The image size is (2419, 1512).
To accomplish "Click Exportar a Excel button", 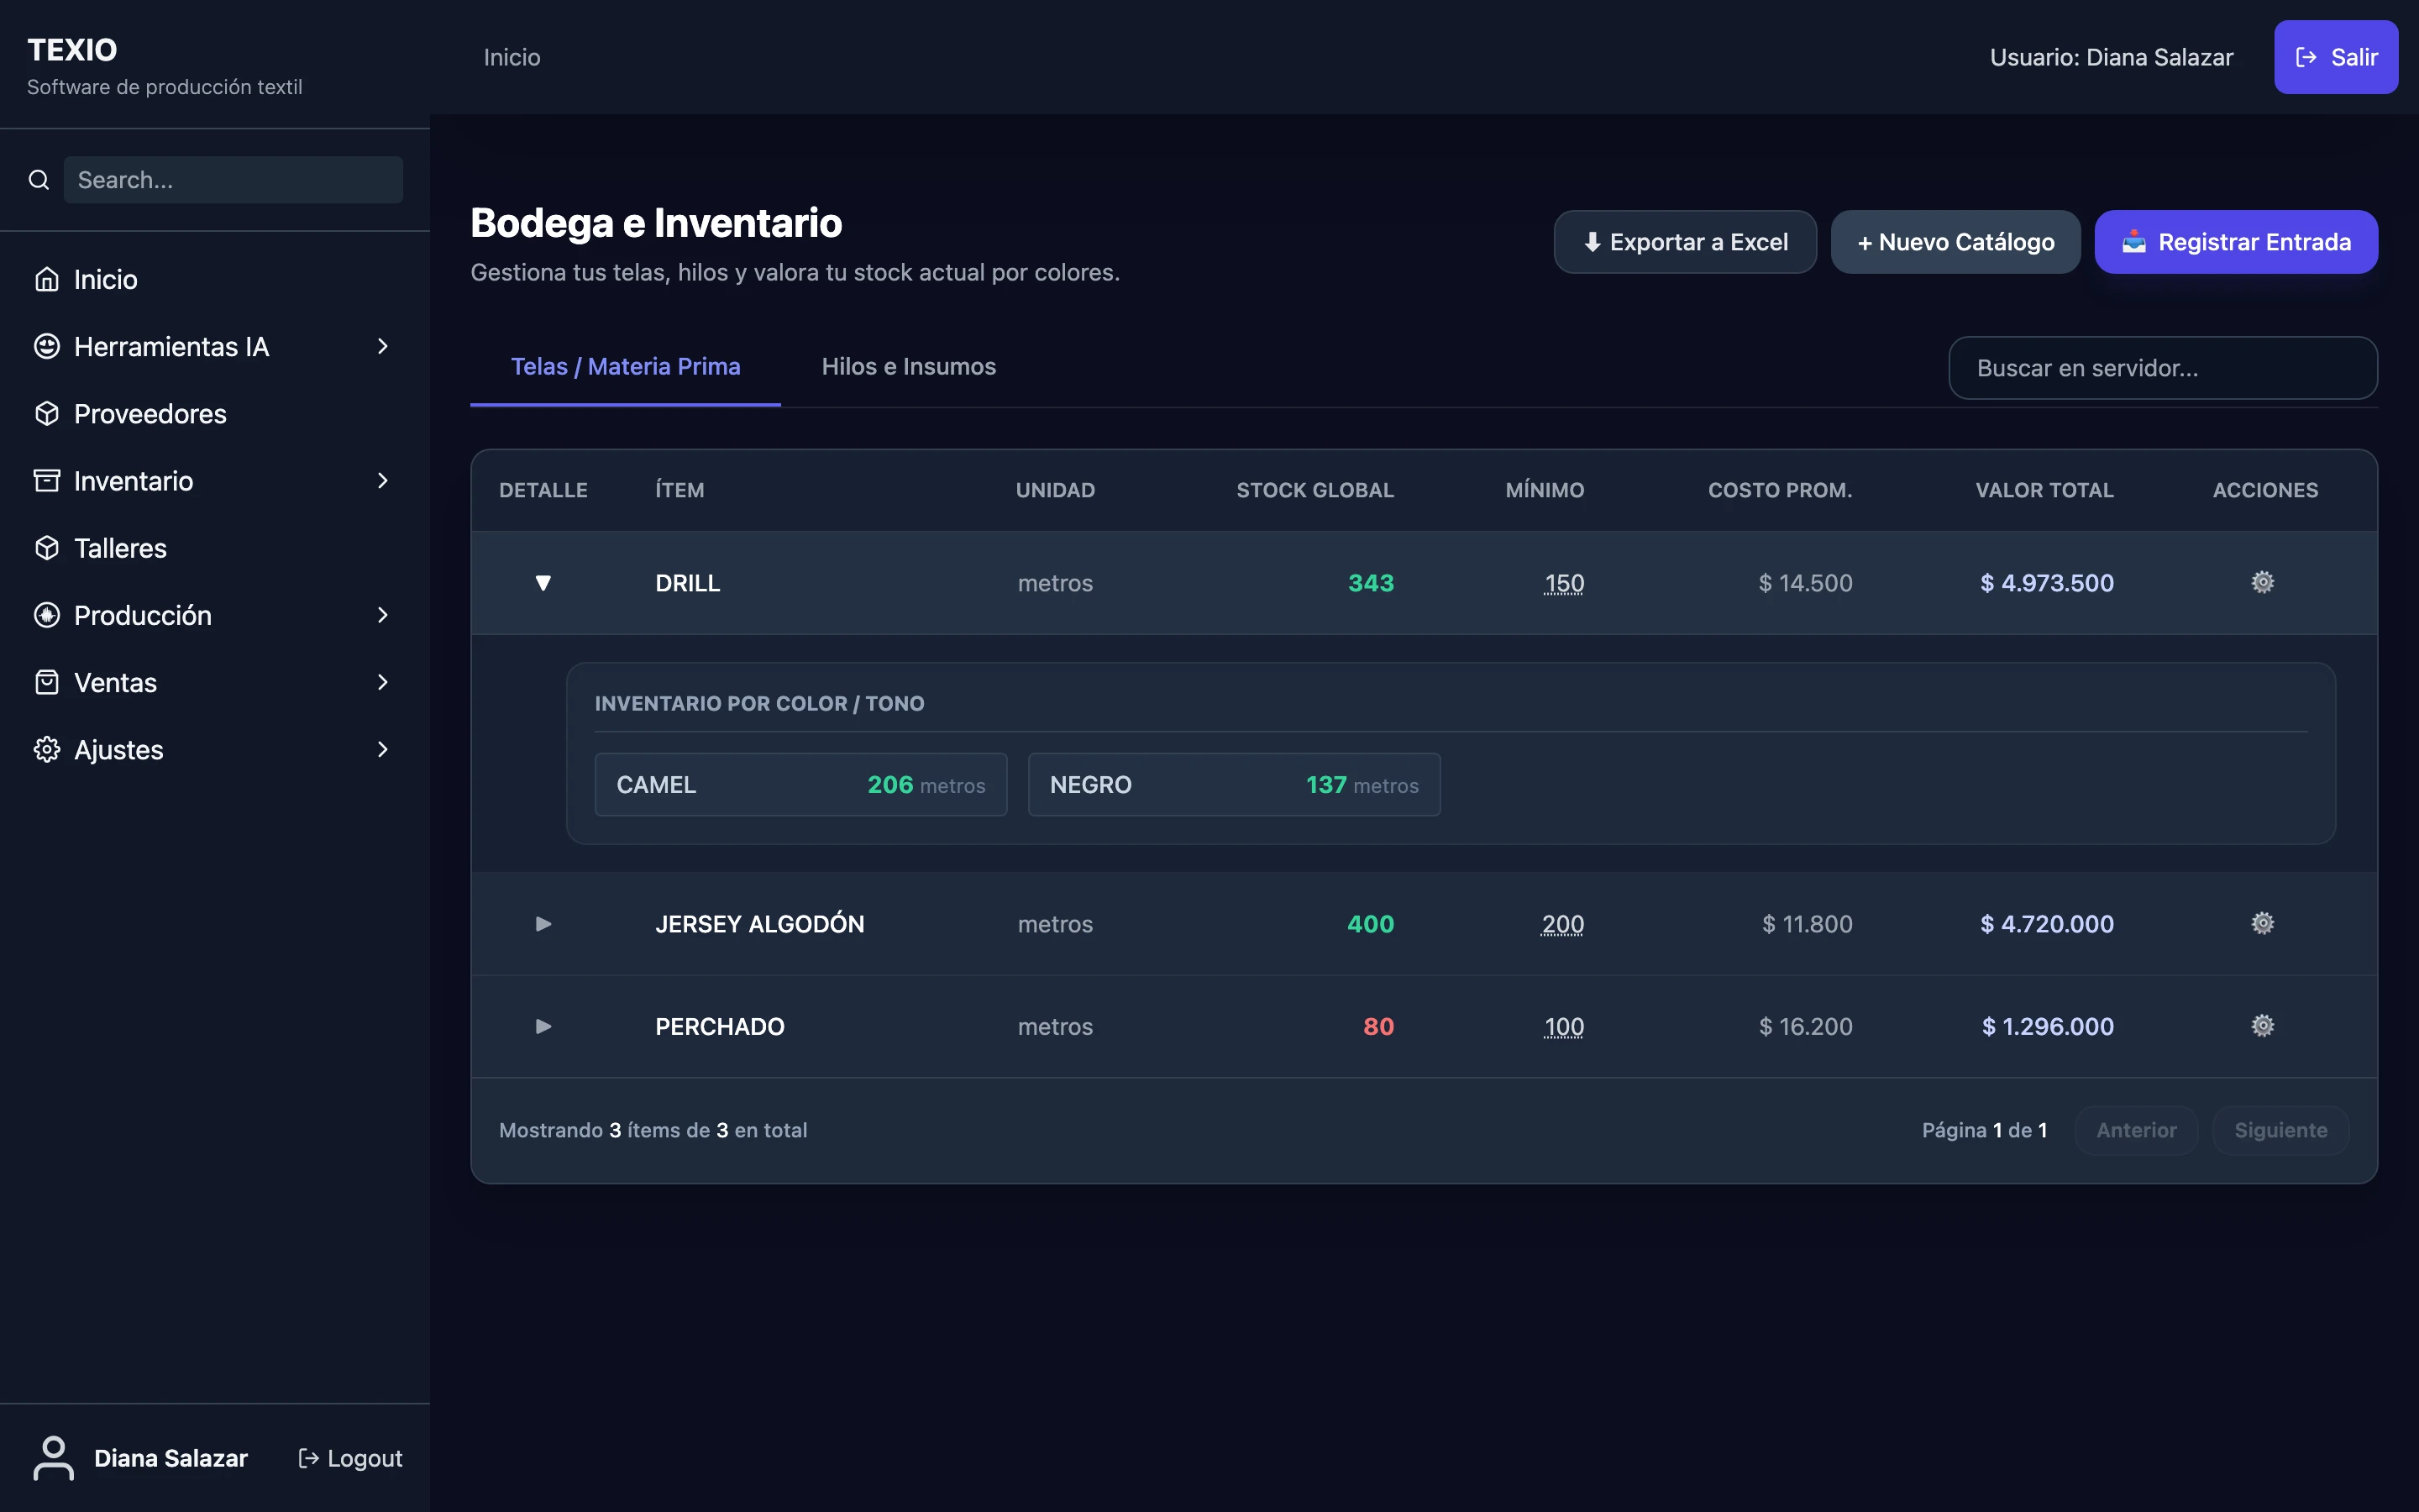I will point(1685,242).
